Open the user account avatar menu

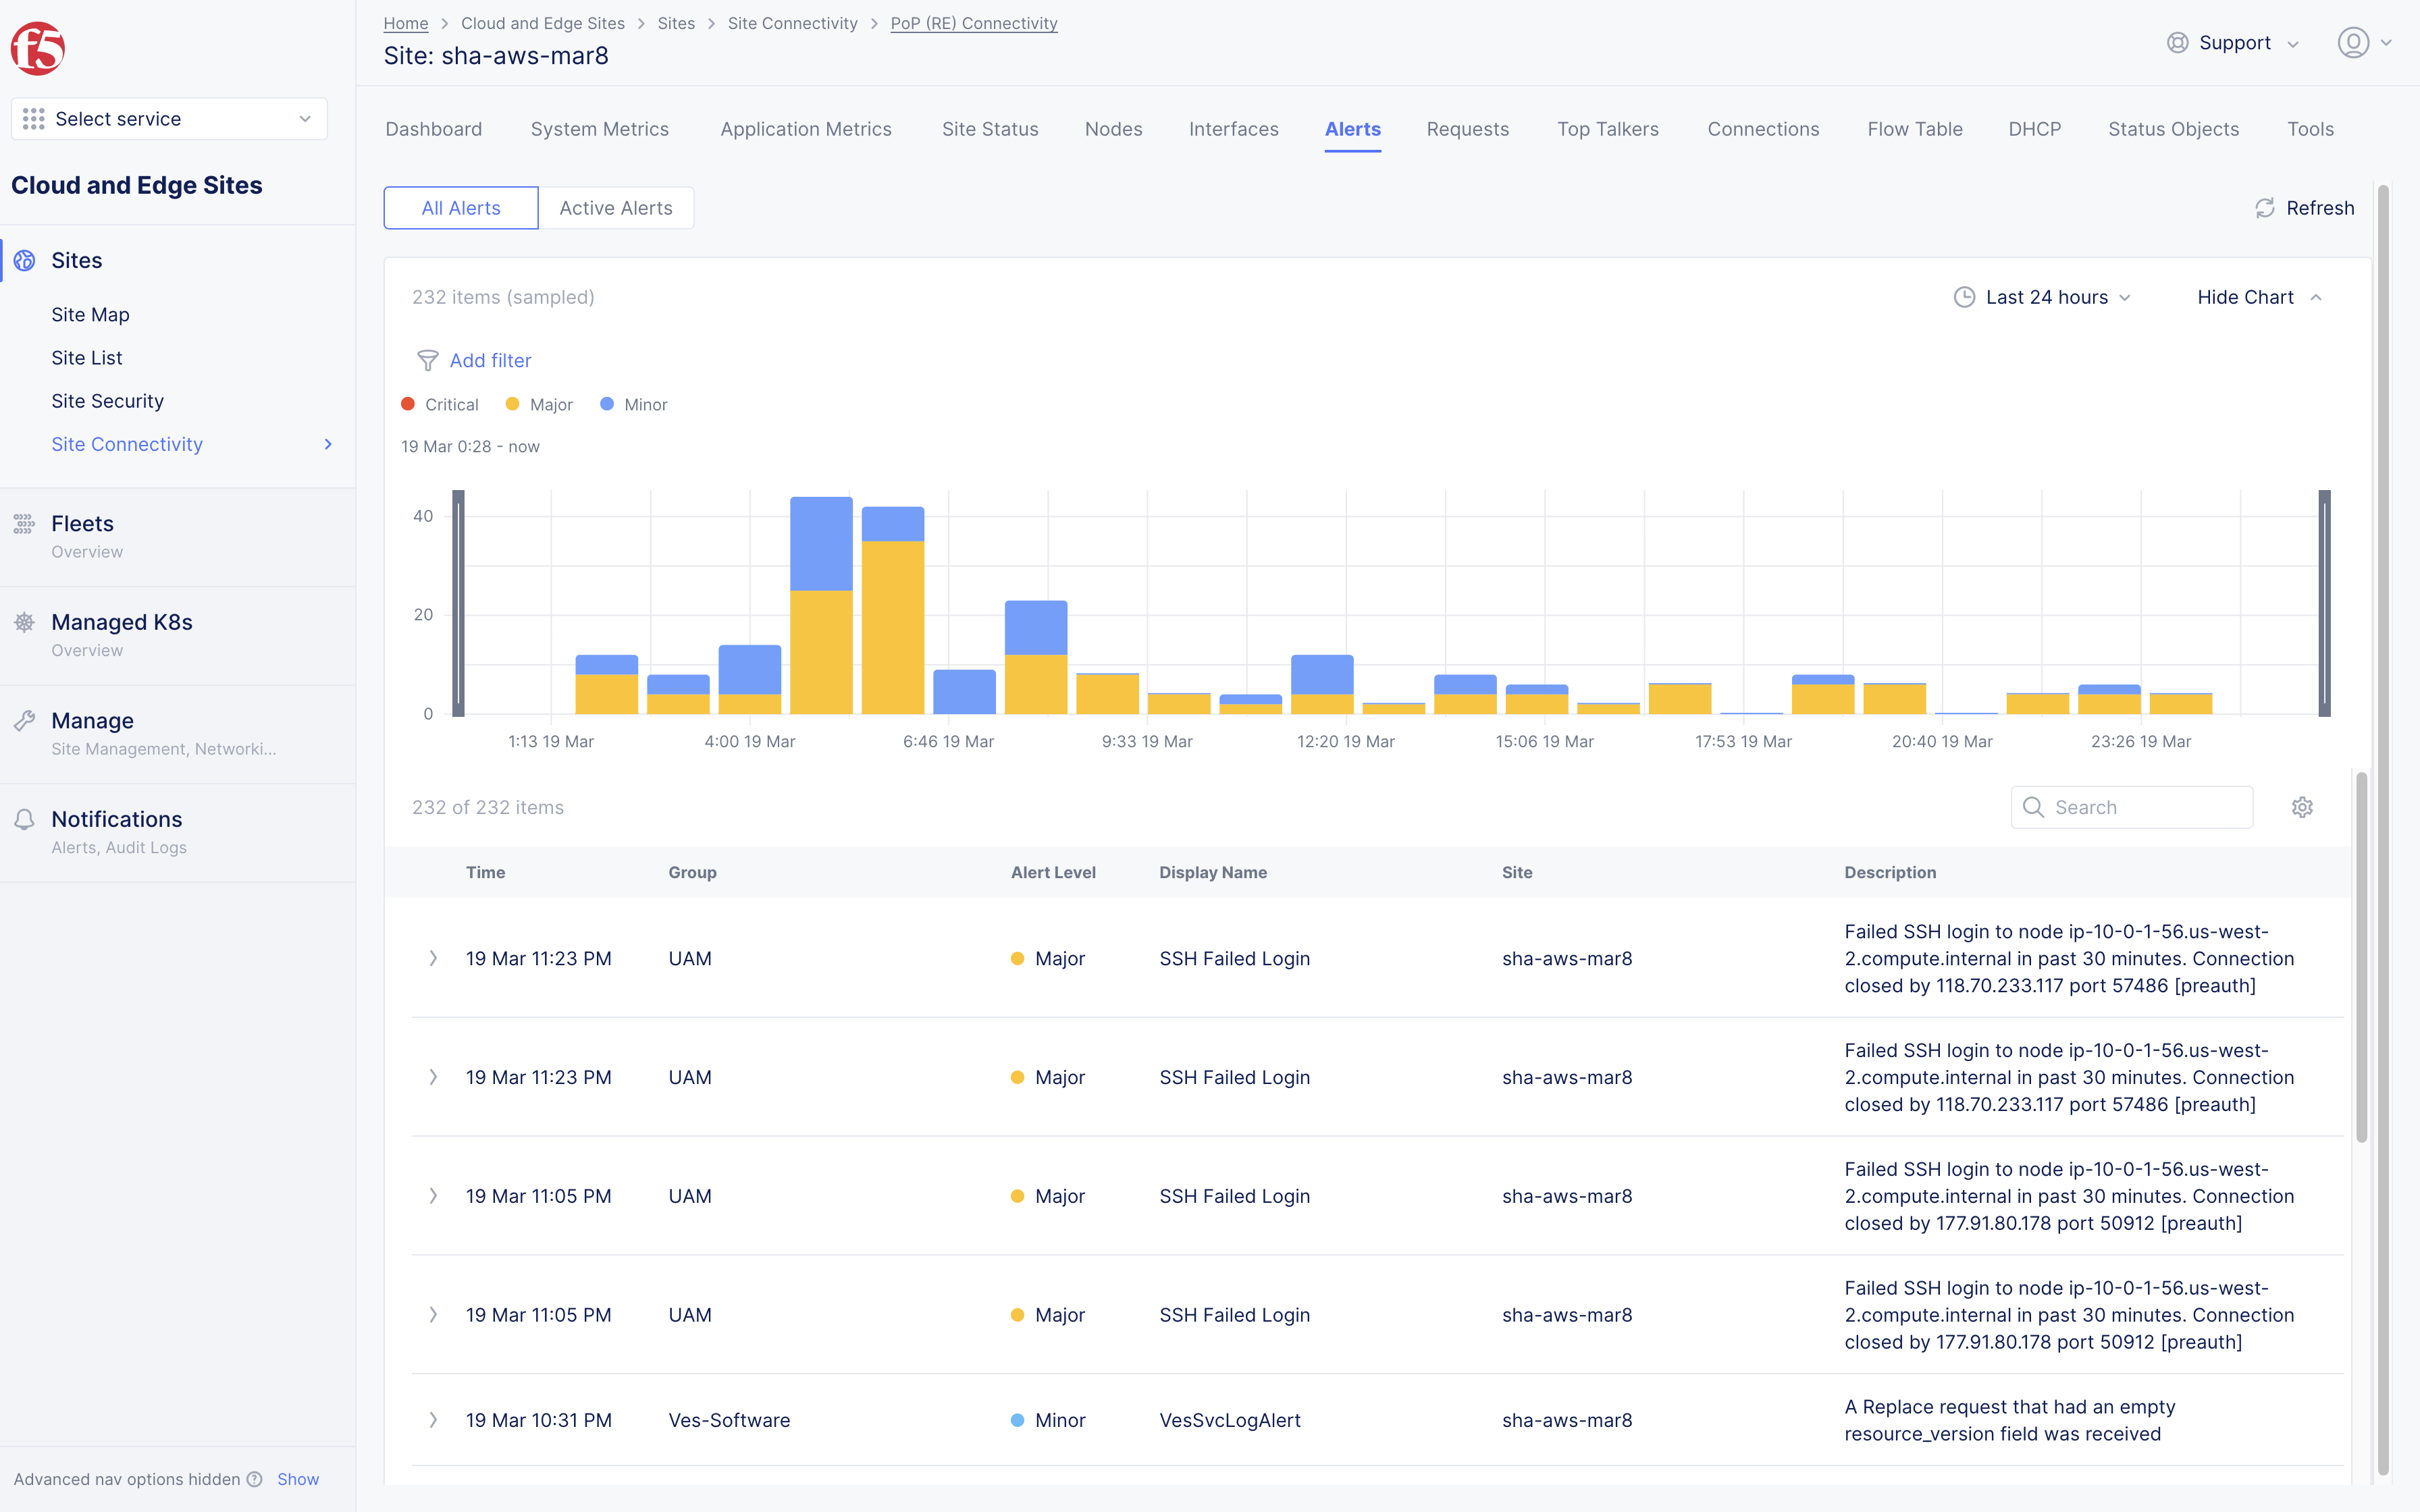click(x=2353, y=43)
